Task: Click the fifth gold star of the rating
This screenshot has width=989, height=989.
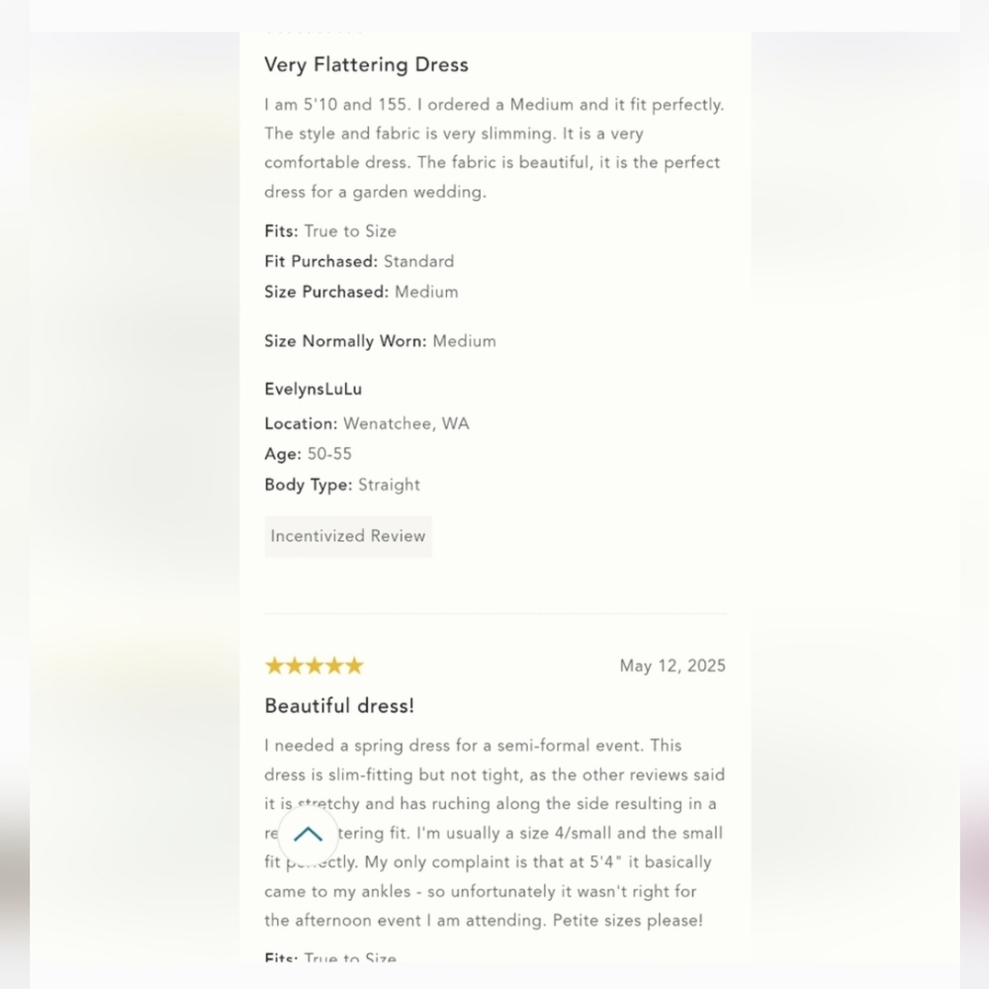Action: tap(354, 666)
